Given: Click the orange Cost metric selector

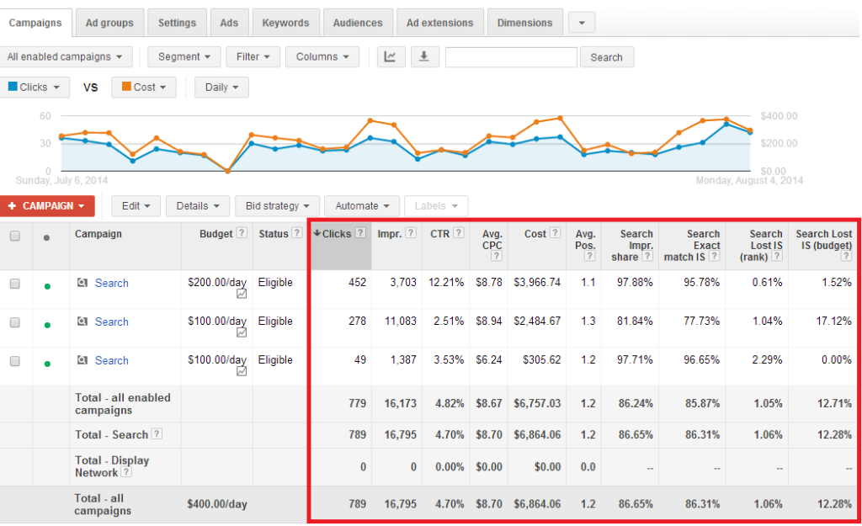Looking at the screenshot, I should coord(144,87).
